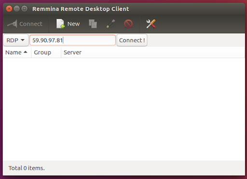
Task: Click the Connect ! button
Action: (x=132, y=40)
